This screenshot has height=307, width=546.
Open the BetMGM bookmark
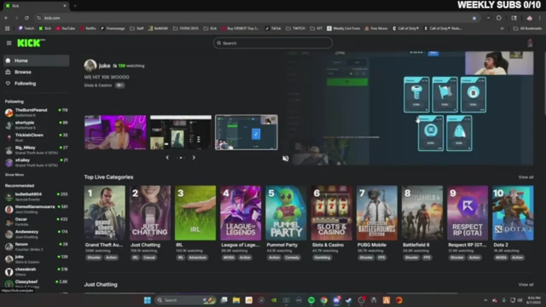(158, 29)
